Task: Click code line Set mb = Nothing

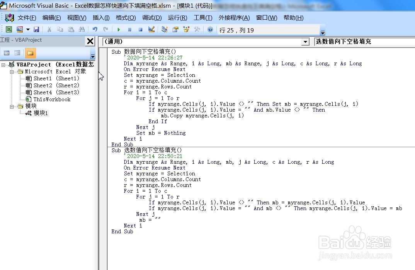Action: tap(161, 133)
